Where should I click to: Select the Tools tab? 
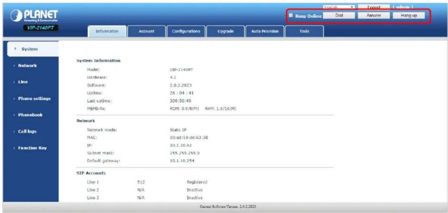click(304, 31)
